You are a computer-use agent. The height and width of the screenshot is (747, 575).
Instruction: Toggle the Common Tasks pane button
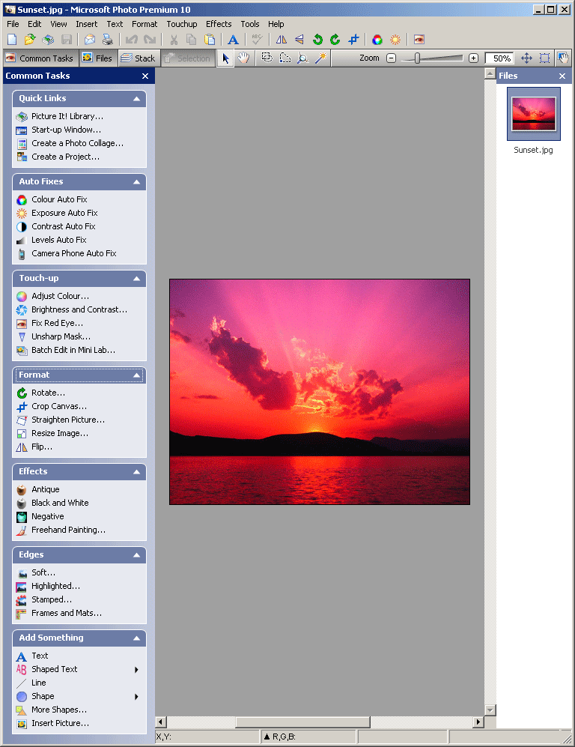40,58
